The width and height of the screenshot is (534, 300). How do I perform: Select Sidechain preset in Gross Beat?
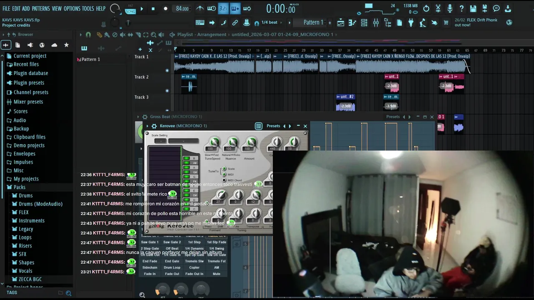pyautogui.click(x=150, y=267)
